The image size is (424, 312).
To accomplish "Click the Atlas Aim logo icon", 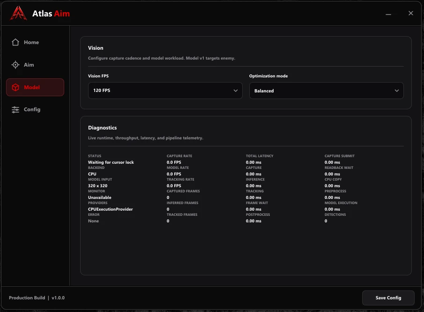I will click(18, 13).
